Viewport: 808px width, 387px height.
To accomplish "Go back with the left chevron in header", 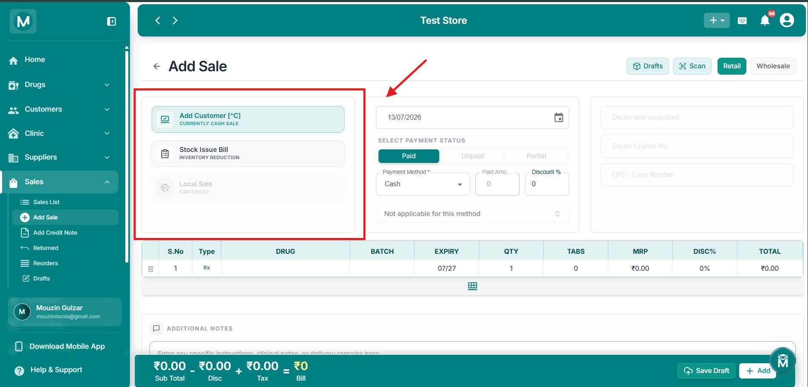I will coord(158,20).
